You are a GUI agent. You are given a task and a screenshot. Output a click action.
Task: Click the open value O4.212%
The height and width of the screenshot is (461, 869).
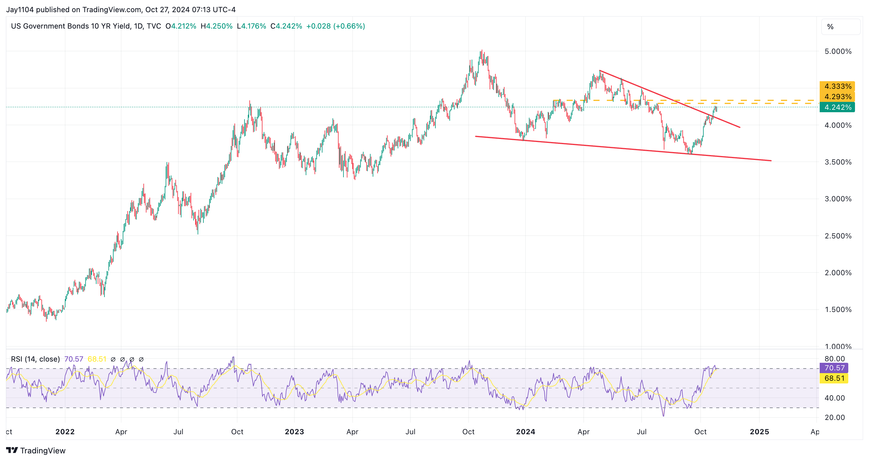181,26
